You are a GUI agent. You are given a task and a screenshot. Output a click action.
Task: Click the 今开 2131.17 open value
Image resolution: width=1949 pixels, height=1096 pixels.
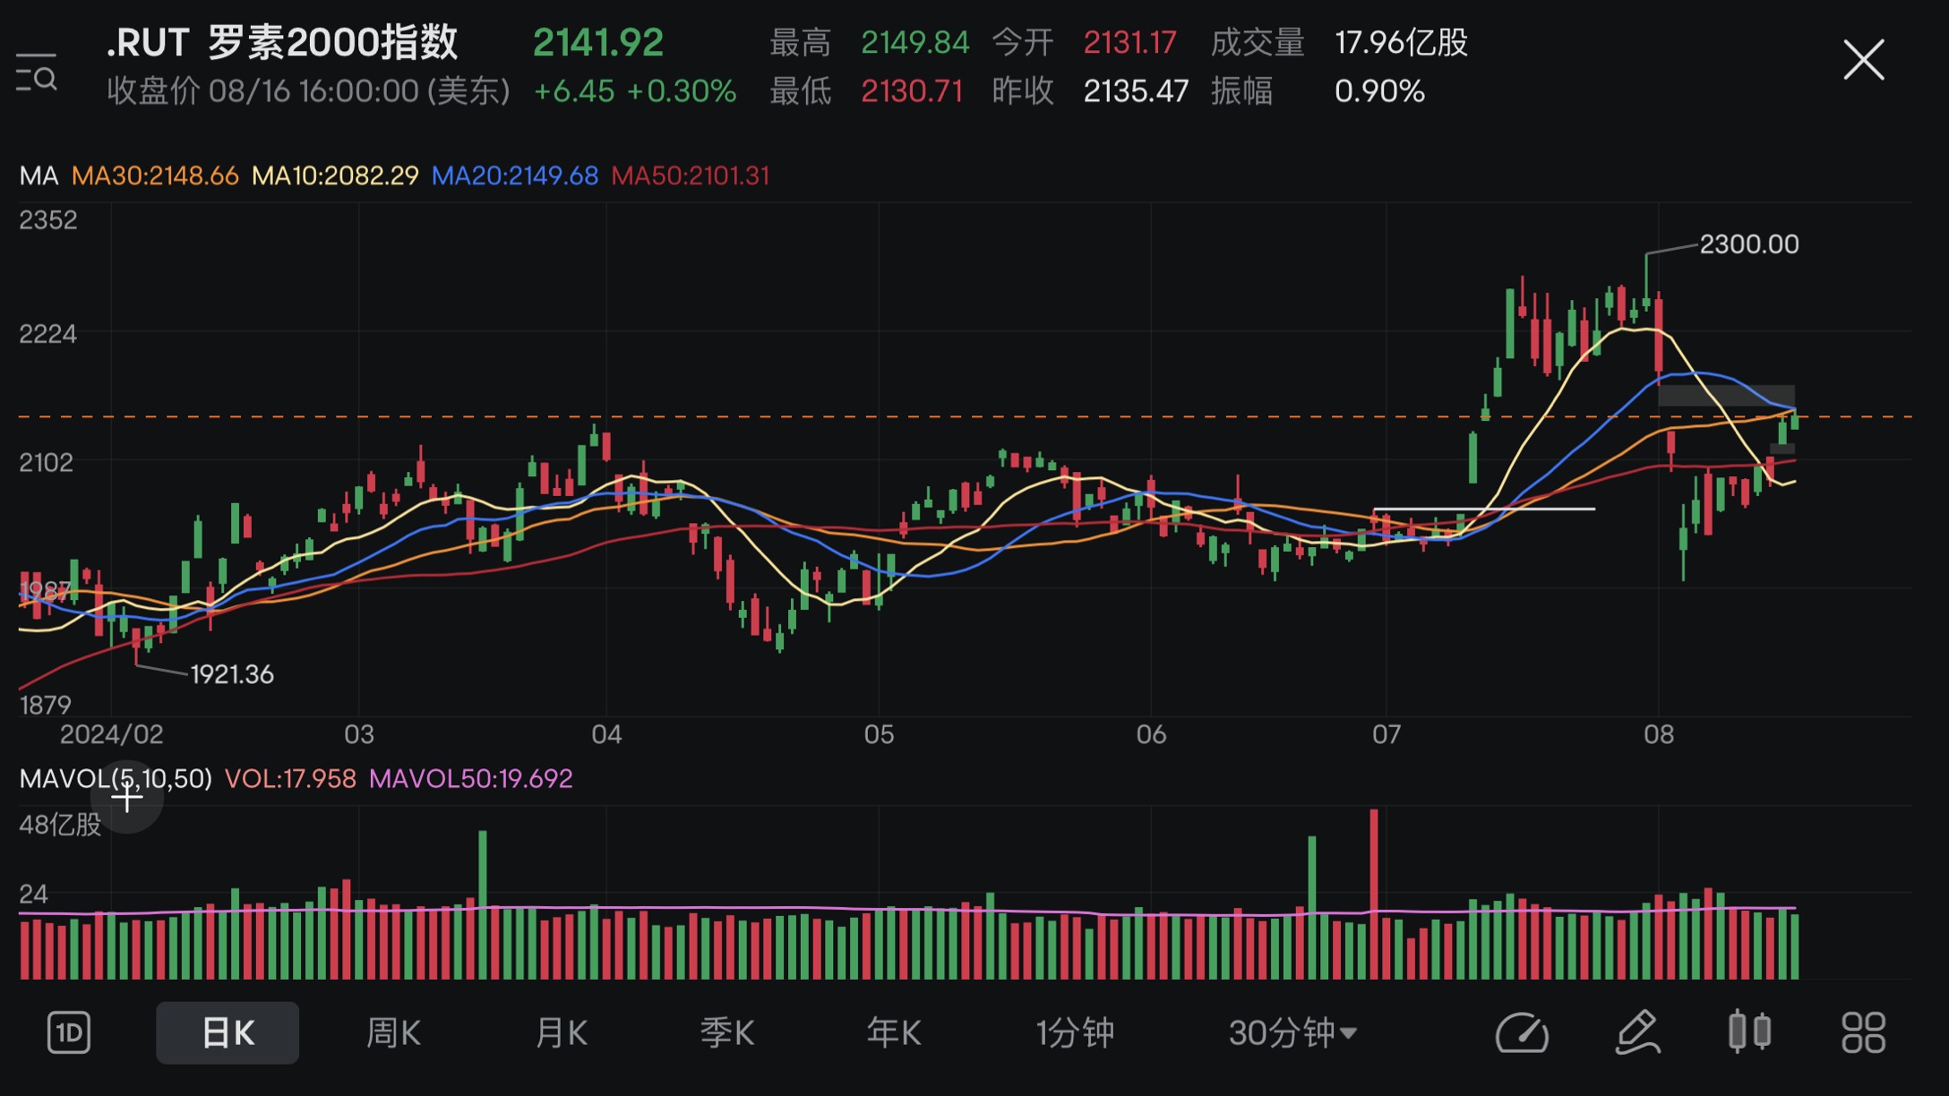pyautogui.click(x=1085, y=42)
